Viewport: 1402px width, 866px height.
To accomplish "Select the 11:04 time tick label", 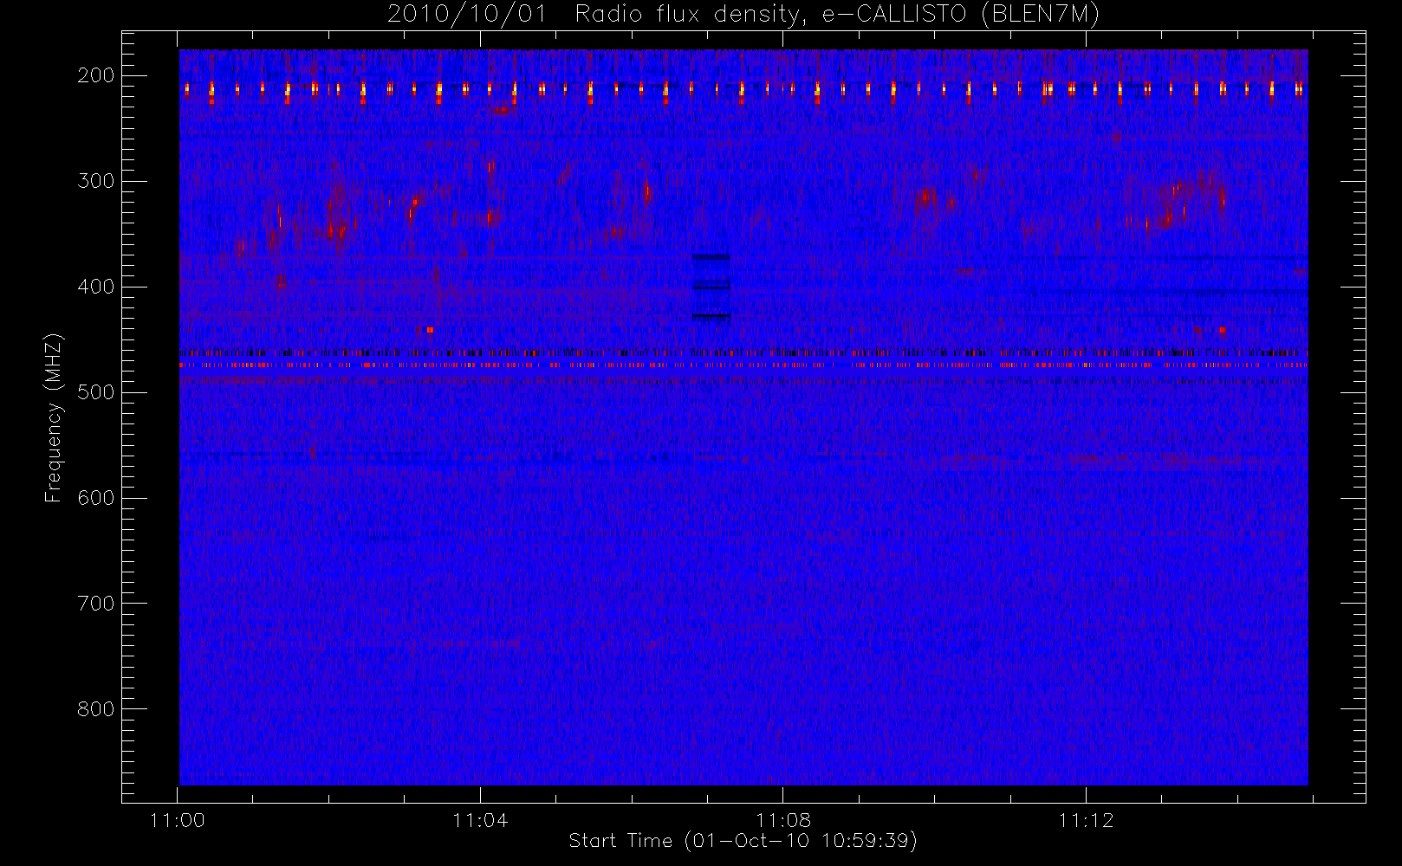I will (480, 820).
